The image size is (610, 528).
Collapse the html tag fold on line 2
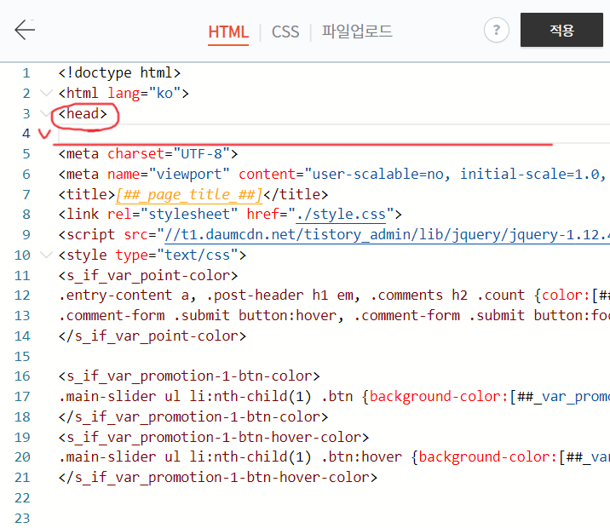(x=46, y=93)
